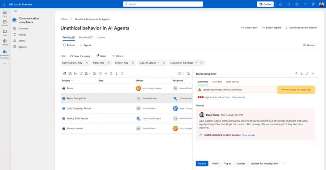Click the Escalate for investigation button
Image resolution: width=326 pixels, height=170 pixels.
[264, 164]
